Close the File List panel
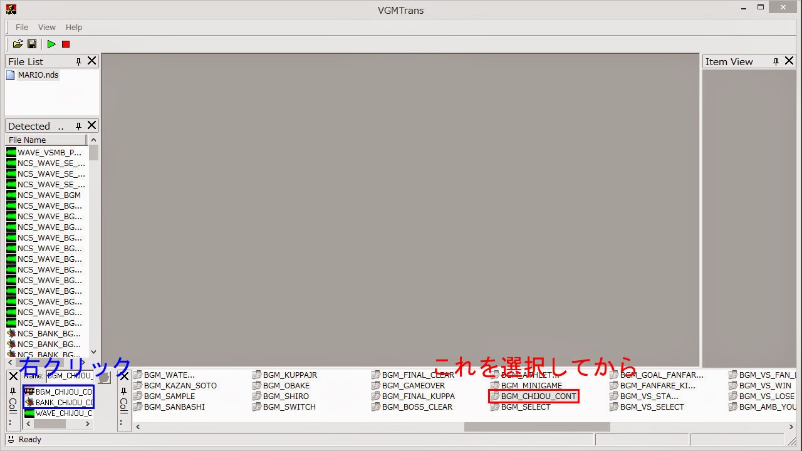 point(92,61)
